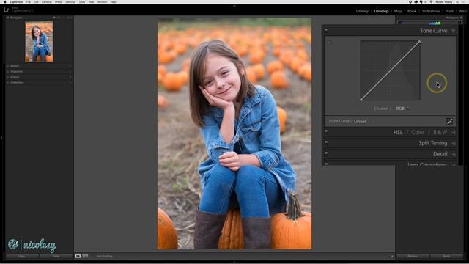Open the Slideshow module

coord(431,11)
